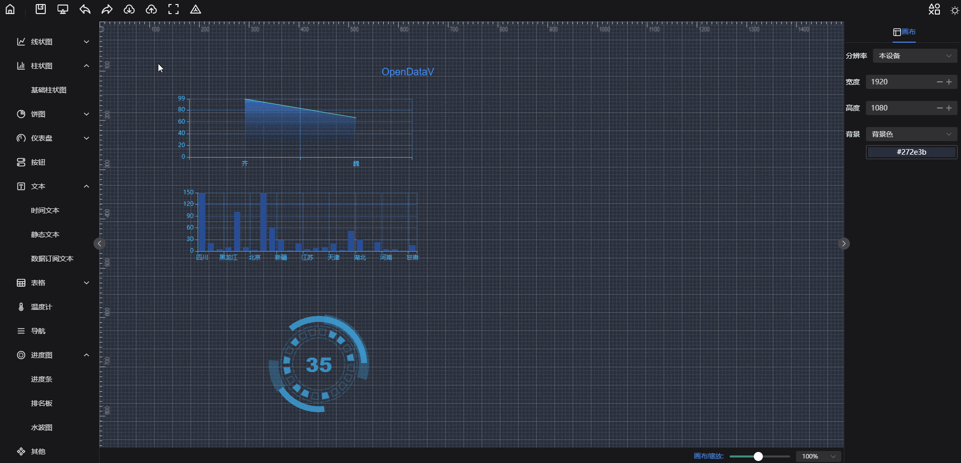Open the 分辨率 resolution dropdown
961x463 pixels.
(915, 56)
